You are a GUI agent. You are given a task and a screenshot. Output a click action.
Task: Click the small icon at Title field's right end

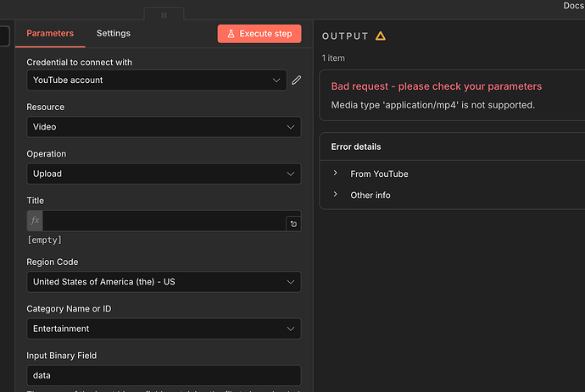pos(293,224)
